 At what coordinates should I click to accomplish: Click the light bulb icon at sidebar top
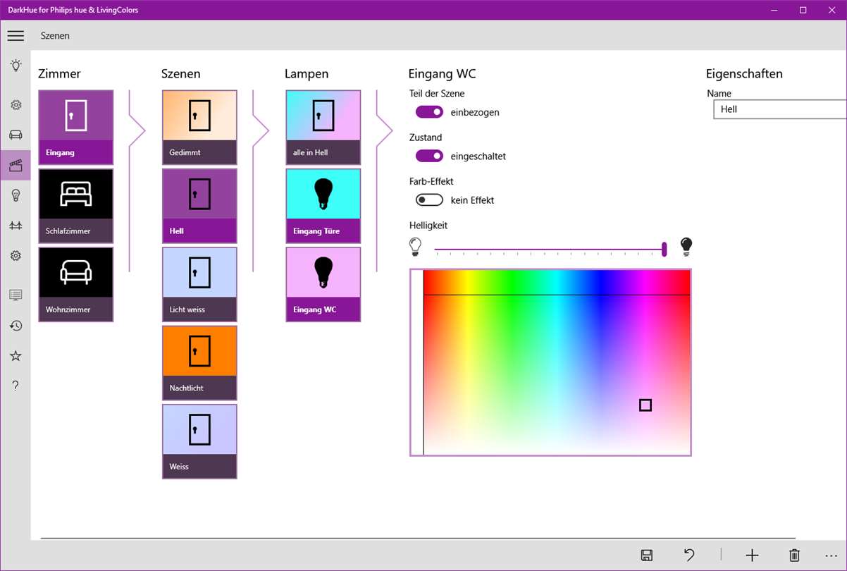tap(16, 66)
